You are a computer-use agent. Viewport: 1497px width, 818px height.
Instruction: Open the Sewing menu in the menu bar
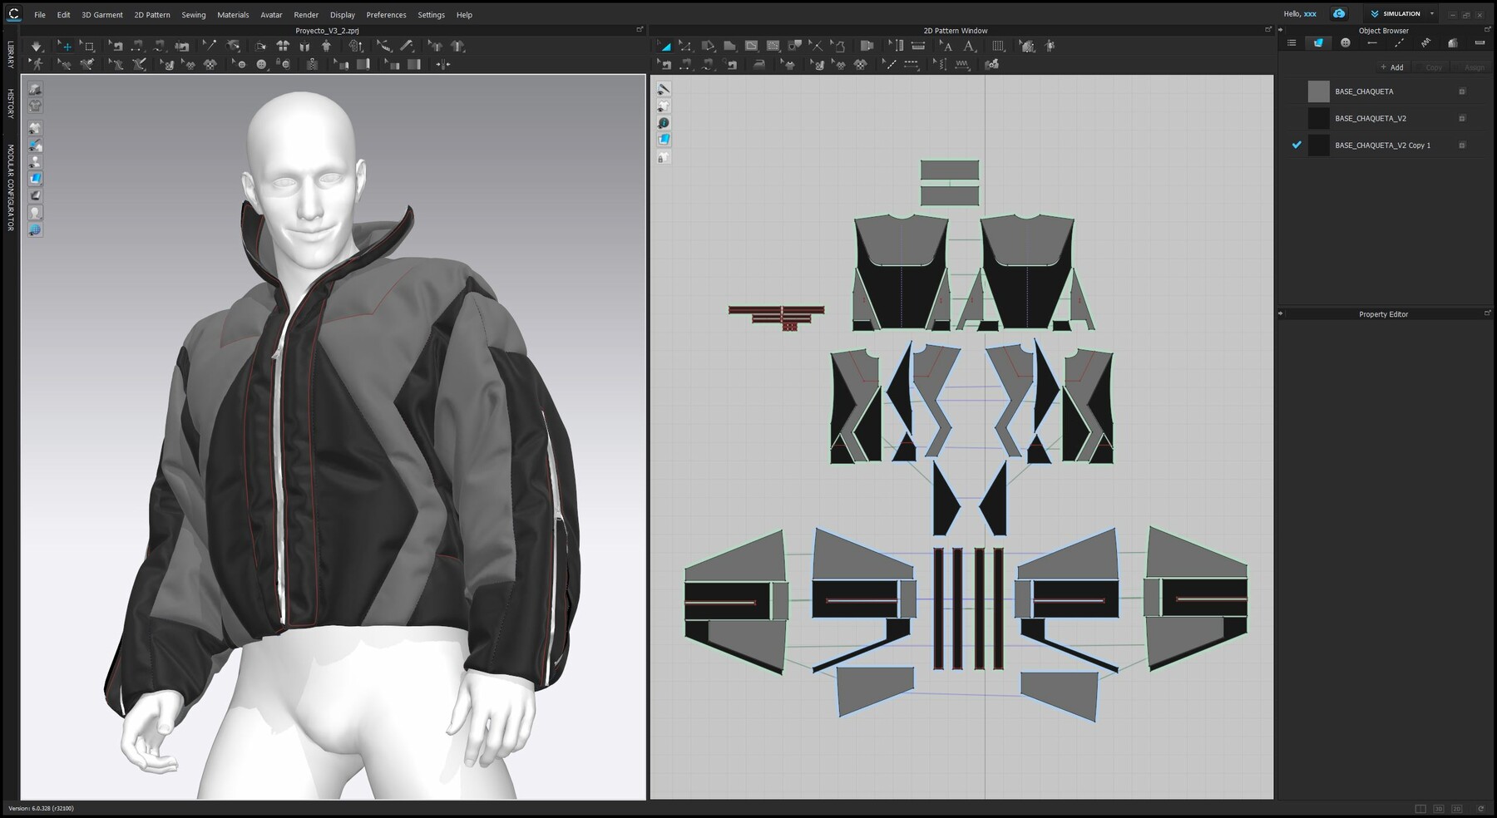[193, 14]
